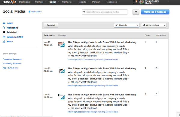Open the notifications menu icon
Viewport: 180px width, 117px height.
pos(135,2)
